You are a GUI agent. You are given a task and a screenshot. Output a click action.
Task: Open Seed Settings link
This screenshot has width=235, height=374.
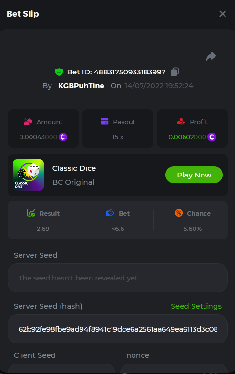click(196, 306)
